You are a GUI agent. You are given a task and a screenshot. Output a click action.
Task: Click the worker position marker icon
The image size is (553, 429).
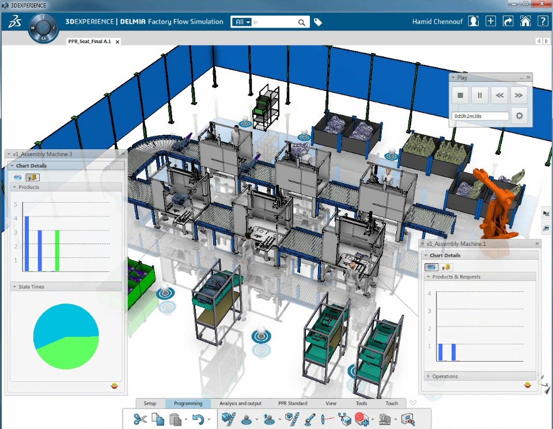[x=247, y=419]
